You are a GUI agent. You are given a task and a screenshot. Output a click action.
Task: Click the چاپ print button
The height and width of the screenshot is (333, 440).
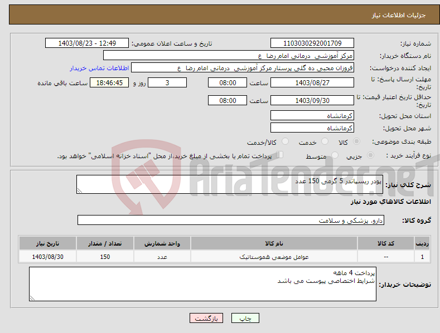(x=245, y=319)
